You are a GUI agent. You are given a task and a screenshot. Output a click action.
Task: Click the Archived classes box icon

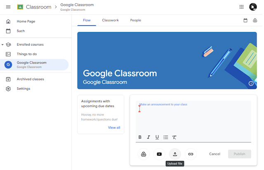[8, 79]
